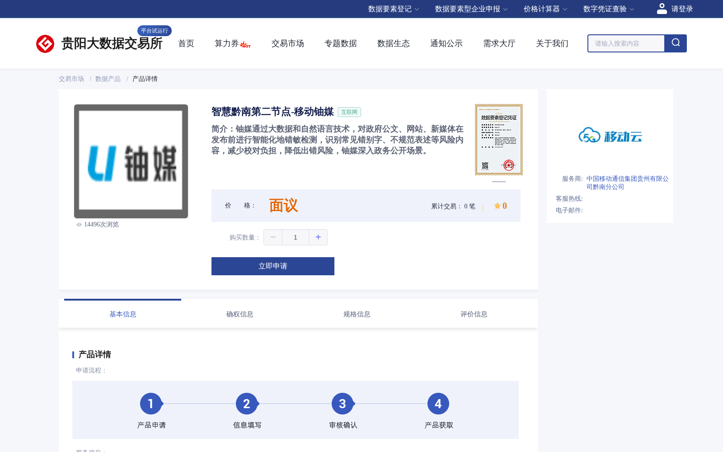The width and height of the screenshot is (723, 452).
Task: Switch to 评价信息 tab
Action: pos(474,314)
